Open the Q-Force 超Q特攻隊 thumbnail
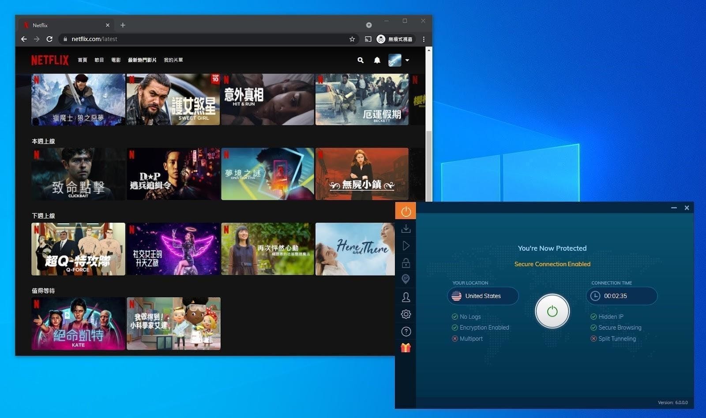This screenshot has height=418, width=706. [x=78, y=249]
